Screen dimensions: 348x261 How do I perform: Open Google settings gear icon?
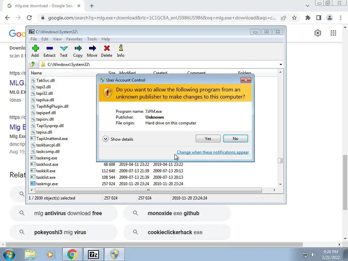318,33
